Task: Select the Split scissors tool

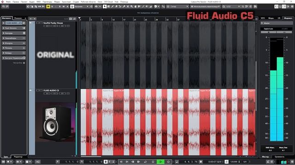Action: tap(120, 6)
